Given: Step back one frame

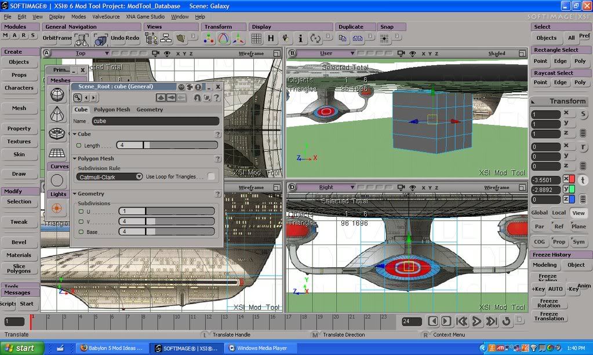Looking at the screenshot, I should coord(433,321).
